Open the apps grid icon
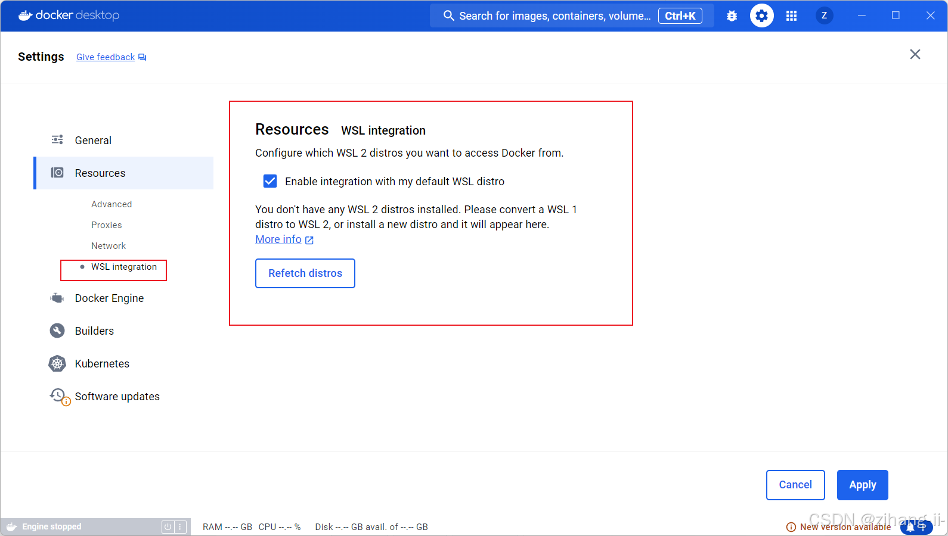The width and height of the screenshot is (948, 536). 791,16
